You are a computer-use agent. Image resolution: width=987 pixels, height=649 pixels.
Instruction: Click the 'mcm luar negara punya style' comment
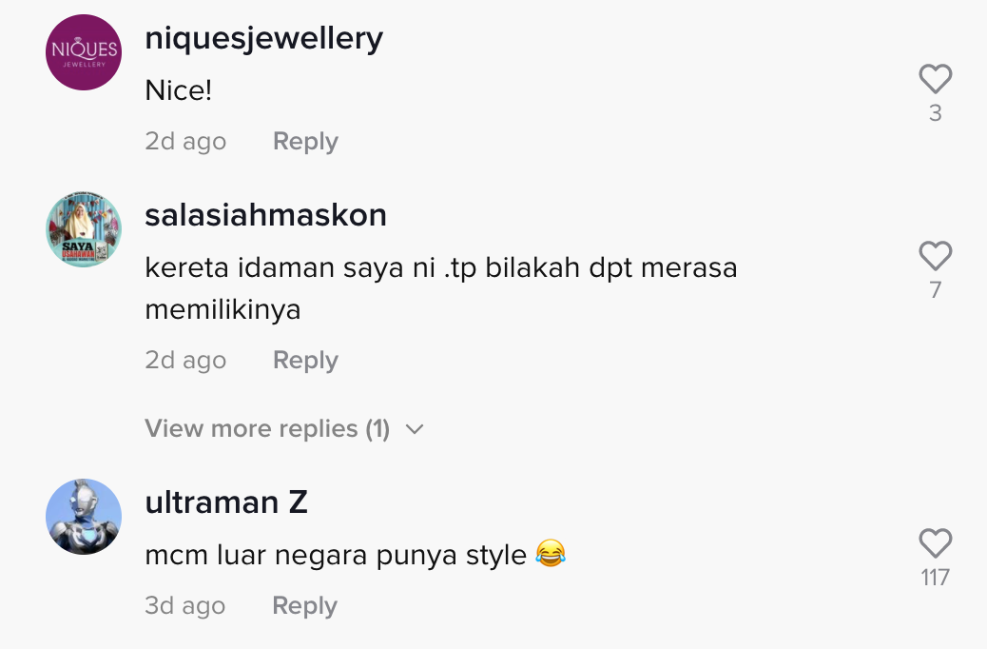pyautogui.click(x=355, y=555)
